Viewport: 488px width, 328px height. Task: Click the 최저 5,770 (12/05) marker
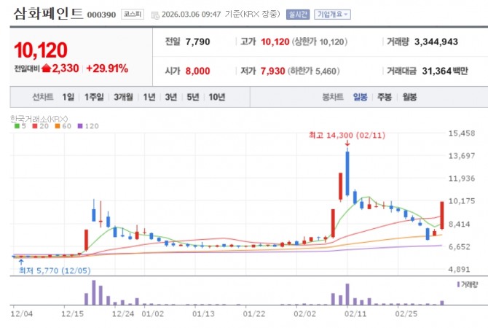pyautogui.click(x=55, y=270)
